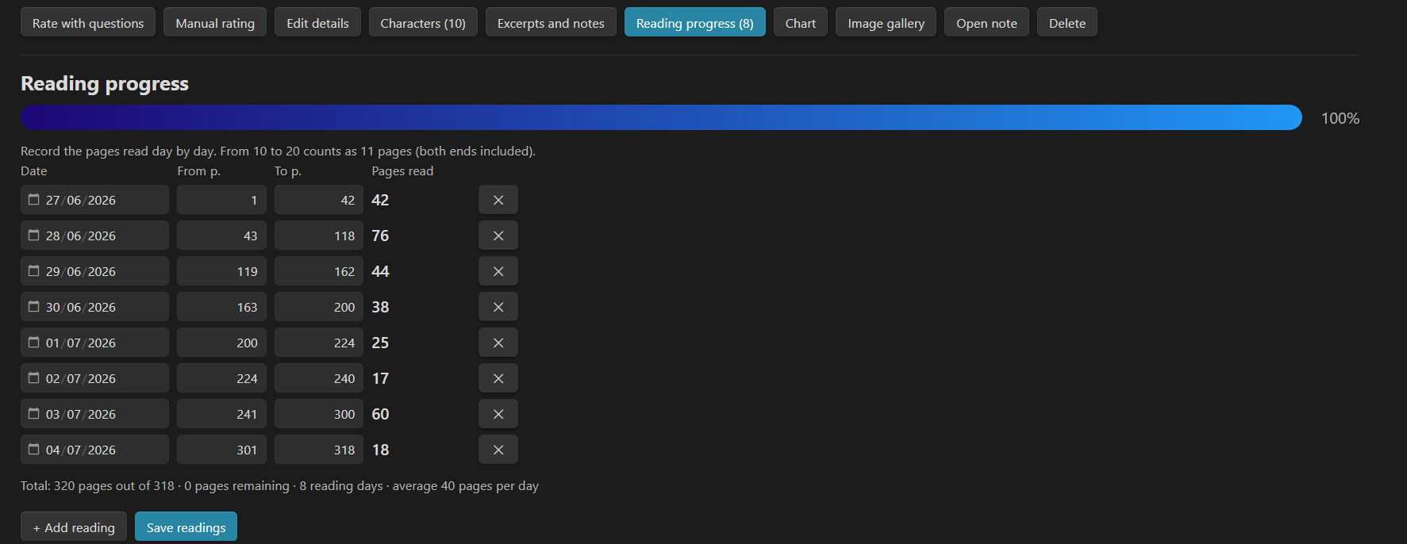Edit From page field showing 301
Image resolution: width=1407 pixels, height=544 pixels.
(221, 450)
